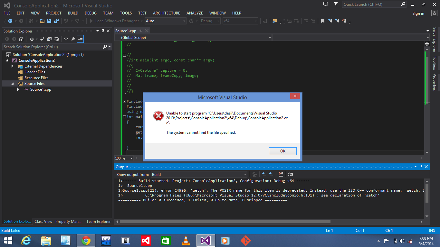This screenshot has width=440, height=247.
Task: Go to next message in Output panel
Action: (x=271, y=174)
